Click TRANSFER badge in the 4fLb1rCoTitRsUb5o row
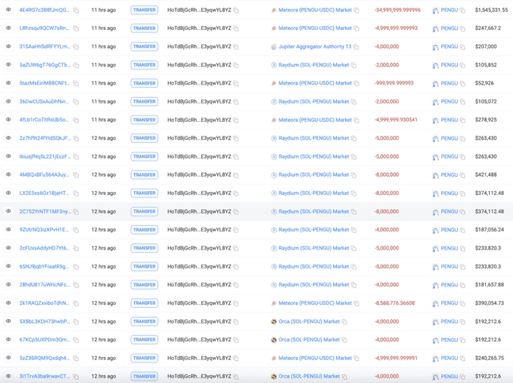513x383 pixels. point(144,120)
